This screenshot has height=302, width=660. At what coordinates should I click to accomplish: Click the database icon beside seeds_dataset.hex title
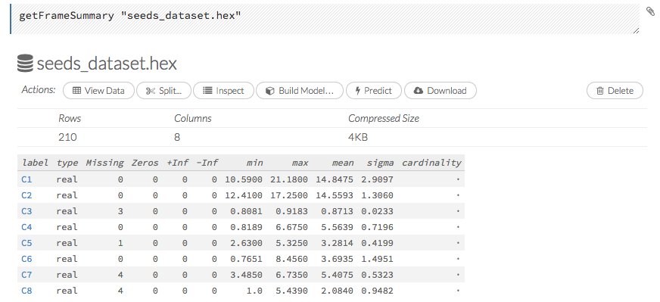click(25, 64)
